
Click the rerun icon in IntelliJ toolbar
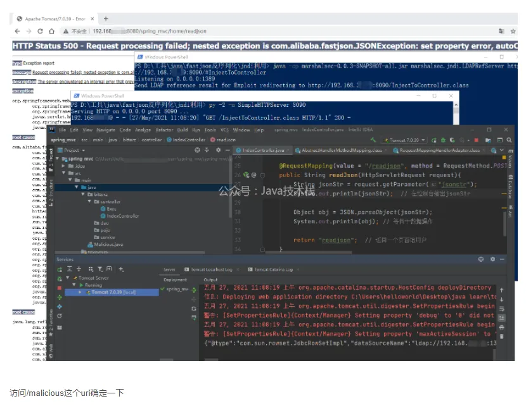coord(433,140)
